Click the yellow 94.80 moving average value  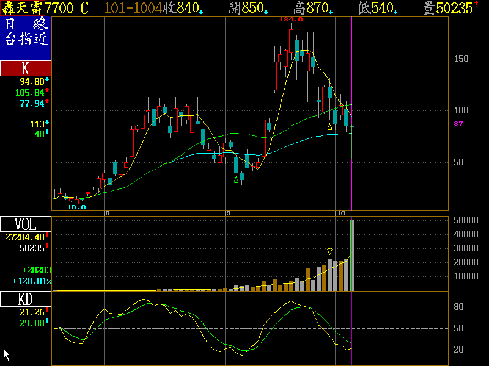tap(32, 81)
